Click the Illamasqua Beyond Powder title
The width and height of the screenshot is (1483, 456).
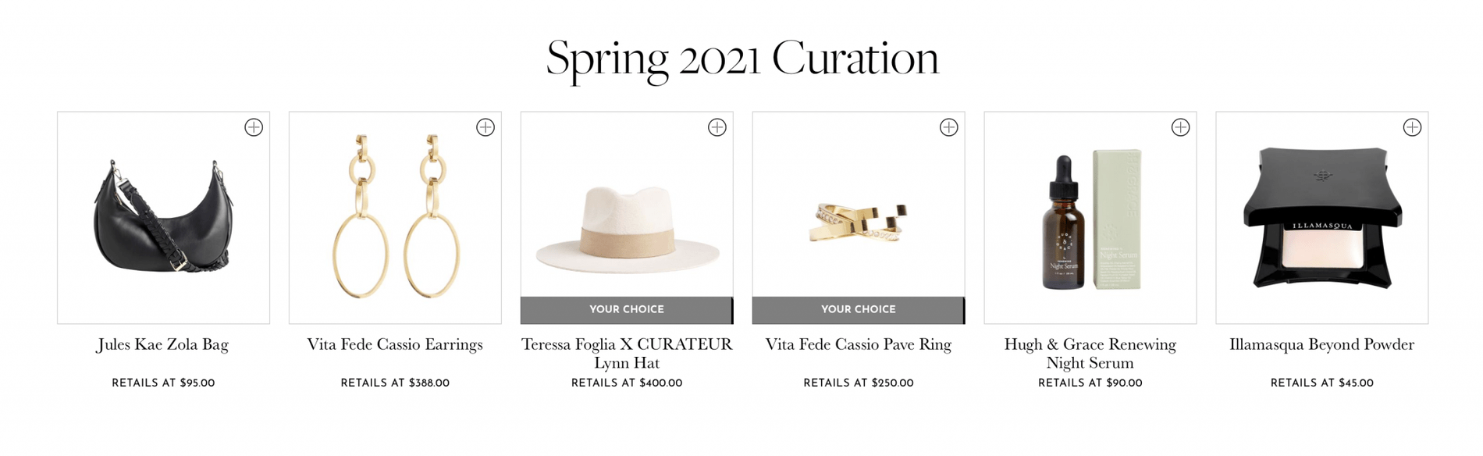pos(1322,344)
